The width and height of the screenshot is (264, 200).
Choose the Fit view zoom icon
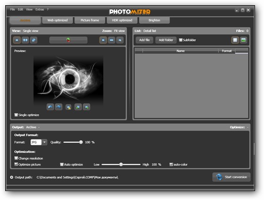(103, 40)
